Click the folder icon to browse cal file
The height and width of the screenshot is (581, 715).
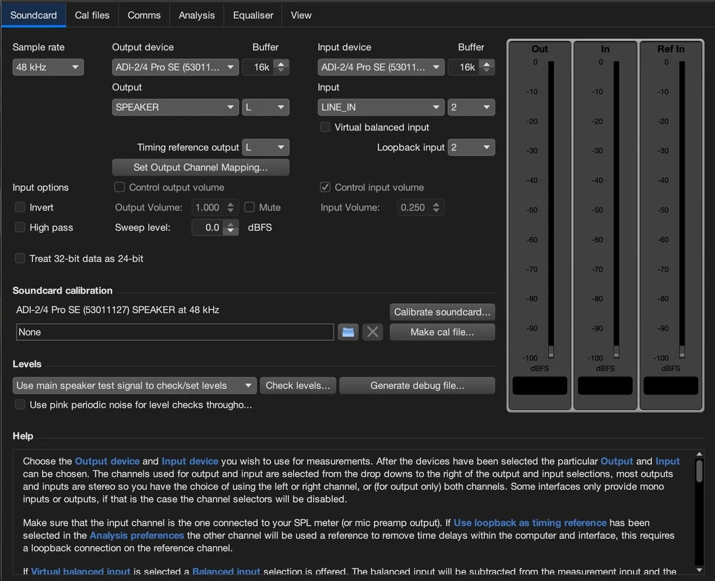tap(348, 332)
